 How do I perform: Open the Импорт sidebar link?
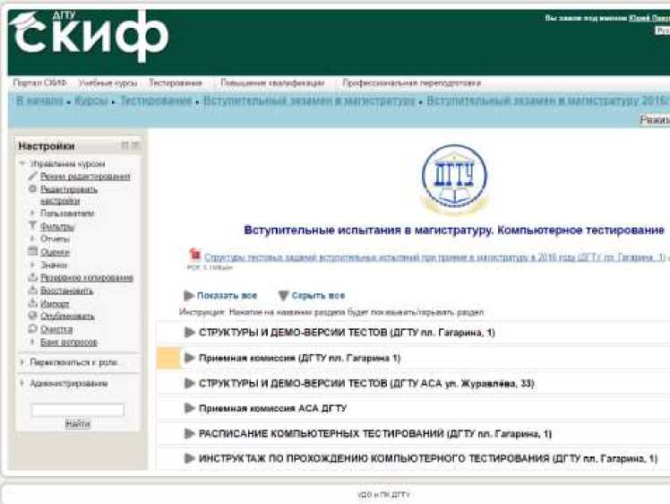coord(55,303)
